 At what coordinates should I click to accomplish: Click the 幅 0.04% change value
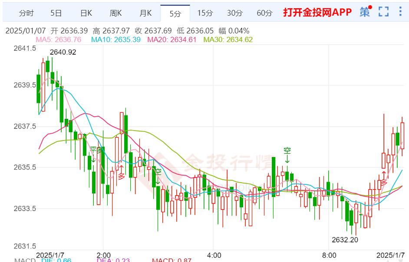tap(234, 31)
